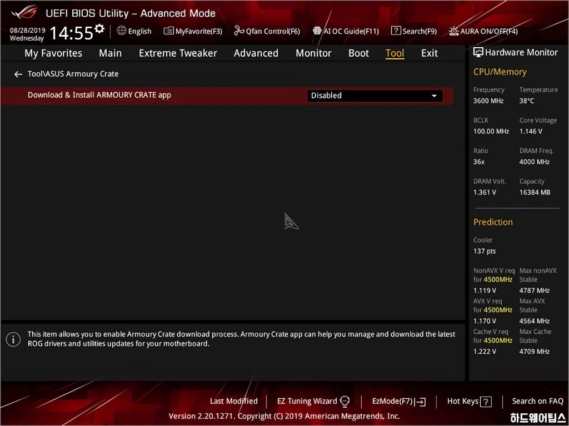This screenshot has width=569, height=426.
Task: Click the 36x ratio value
Action: [x=478, y=162]
